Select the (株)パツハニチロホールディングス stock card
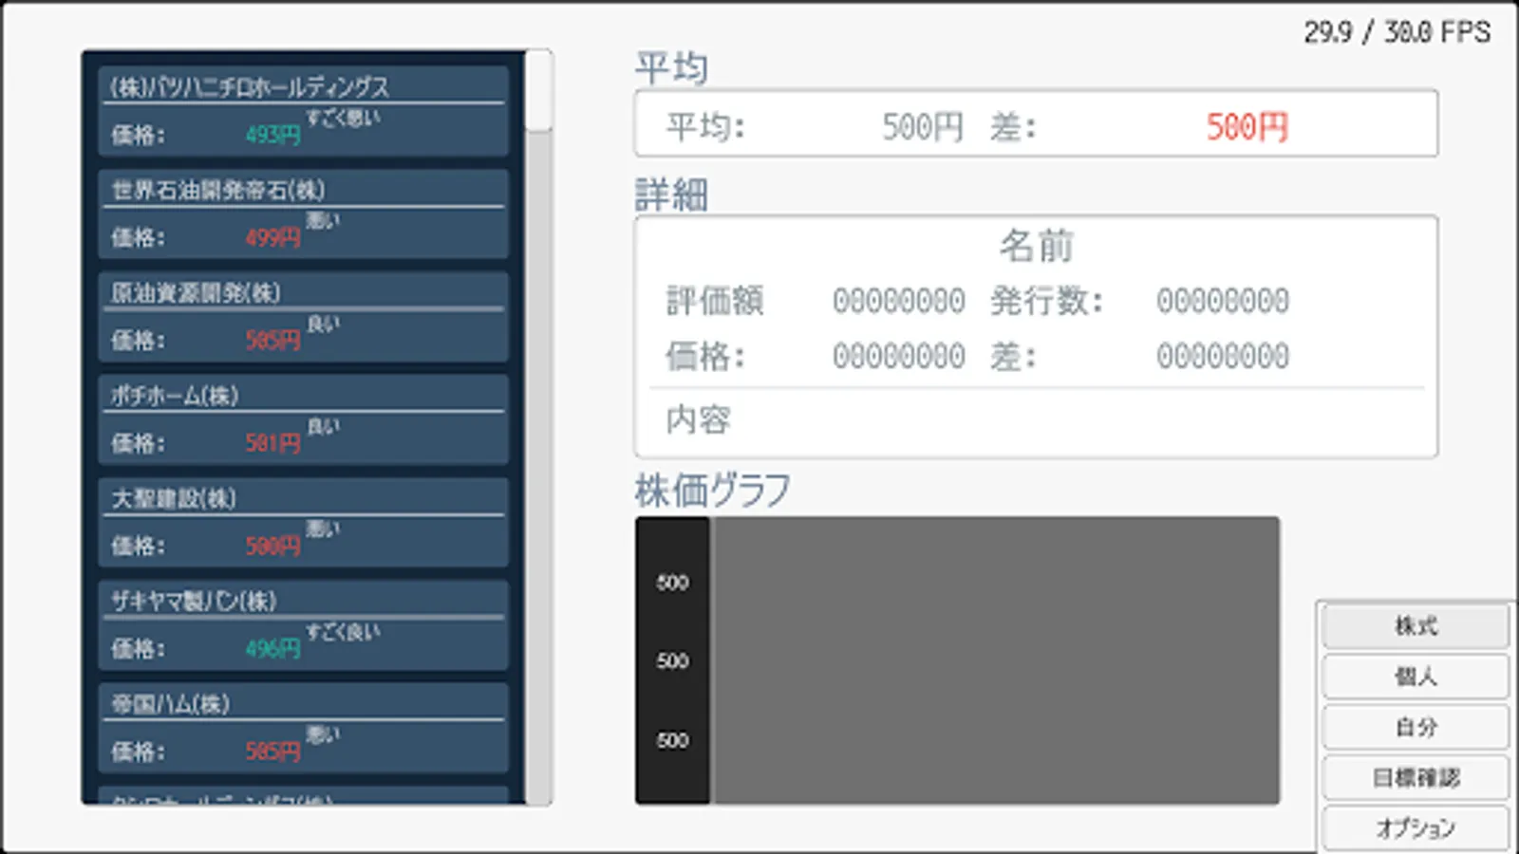This screenshot has width=1519, height=854. coord(303,111)
